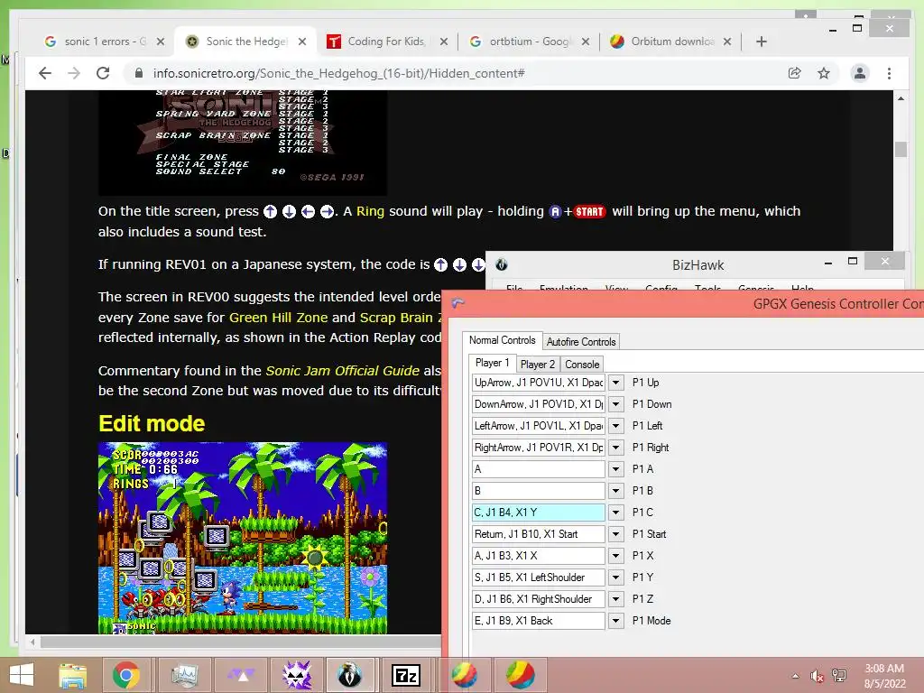The image size is (924, 693).
Task: Go back using the browser back arrow
Action: click(x=45, y=73)
